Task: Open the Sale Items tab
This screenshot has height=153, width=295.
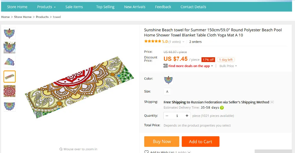Action: (74, 7)
